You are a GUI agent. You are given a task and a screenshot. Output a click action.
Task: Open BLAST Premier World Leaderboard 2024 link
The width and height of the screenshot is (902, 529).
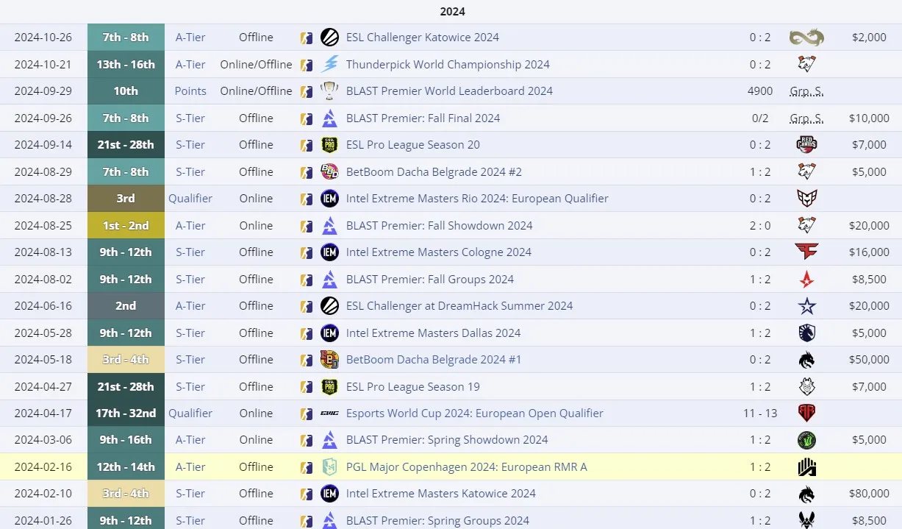449,91
